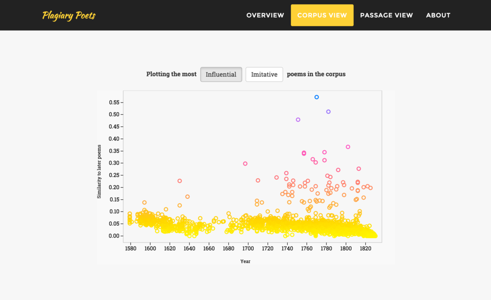Click the 'Plotting the most' text
491x300 pixels.
tap(171, 74)
